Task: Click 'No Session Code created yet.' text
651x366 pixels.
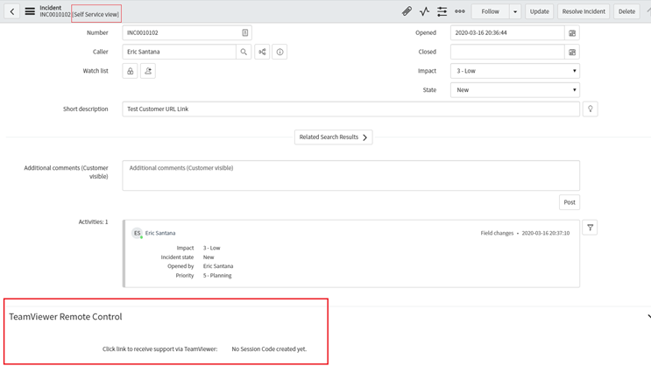Action: click(x=269, y=349)
